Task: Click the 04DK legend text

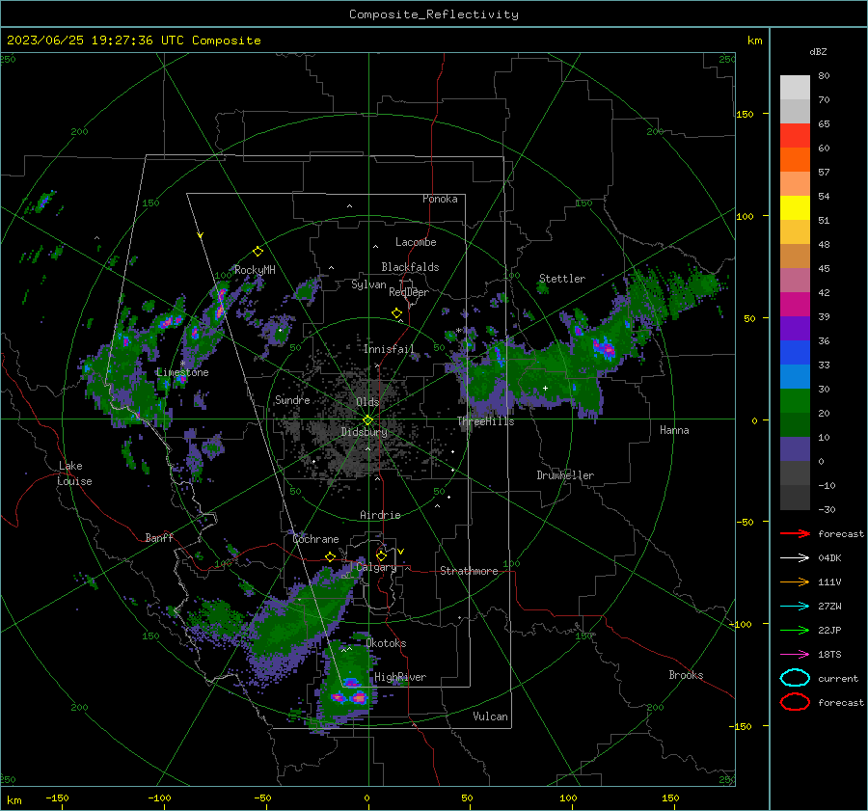Action: coord(829,558)
